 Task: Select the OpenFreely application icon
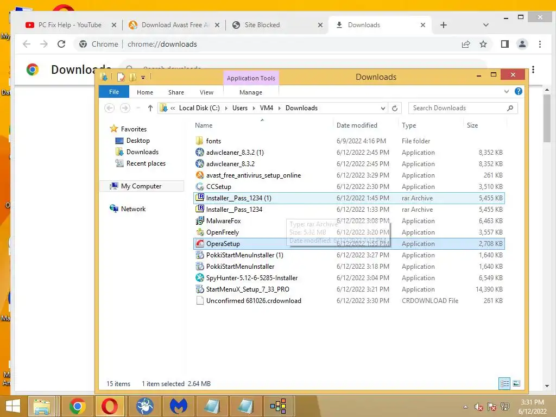pyautogui.click(x=200, y=232)
